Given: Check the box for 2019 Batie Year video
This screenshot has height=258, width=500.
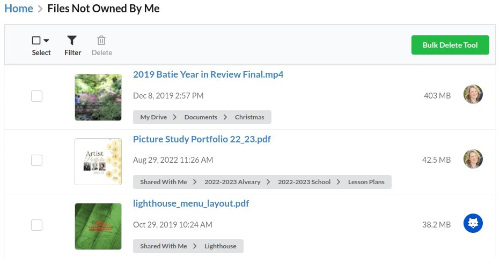Looking at the screenshot, I should click(x=36, y=96).
